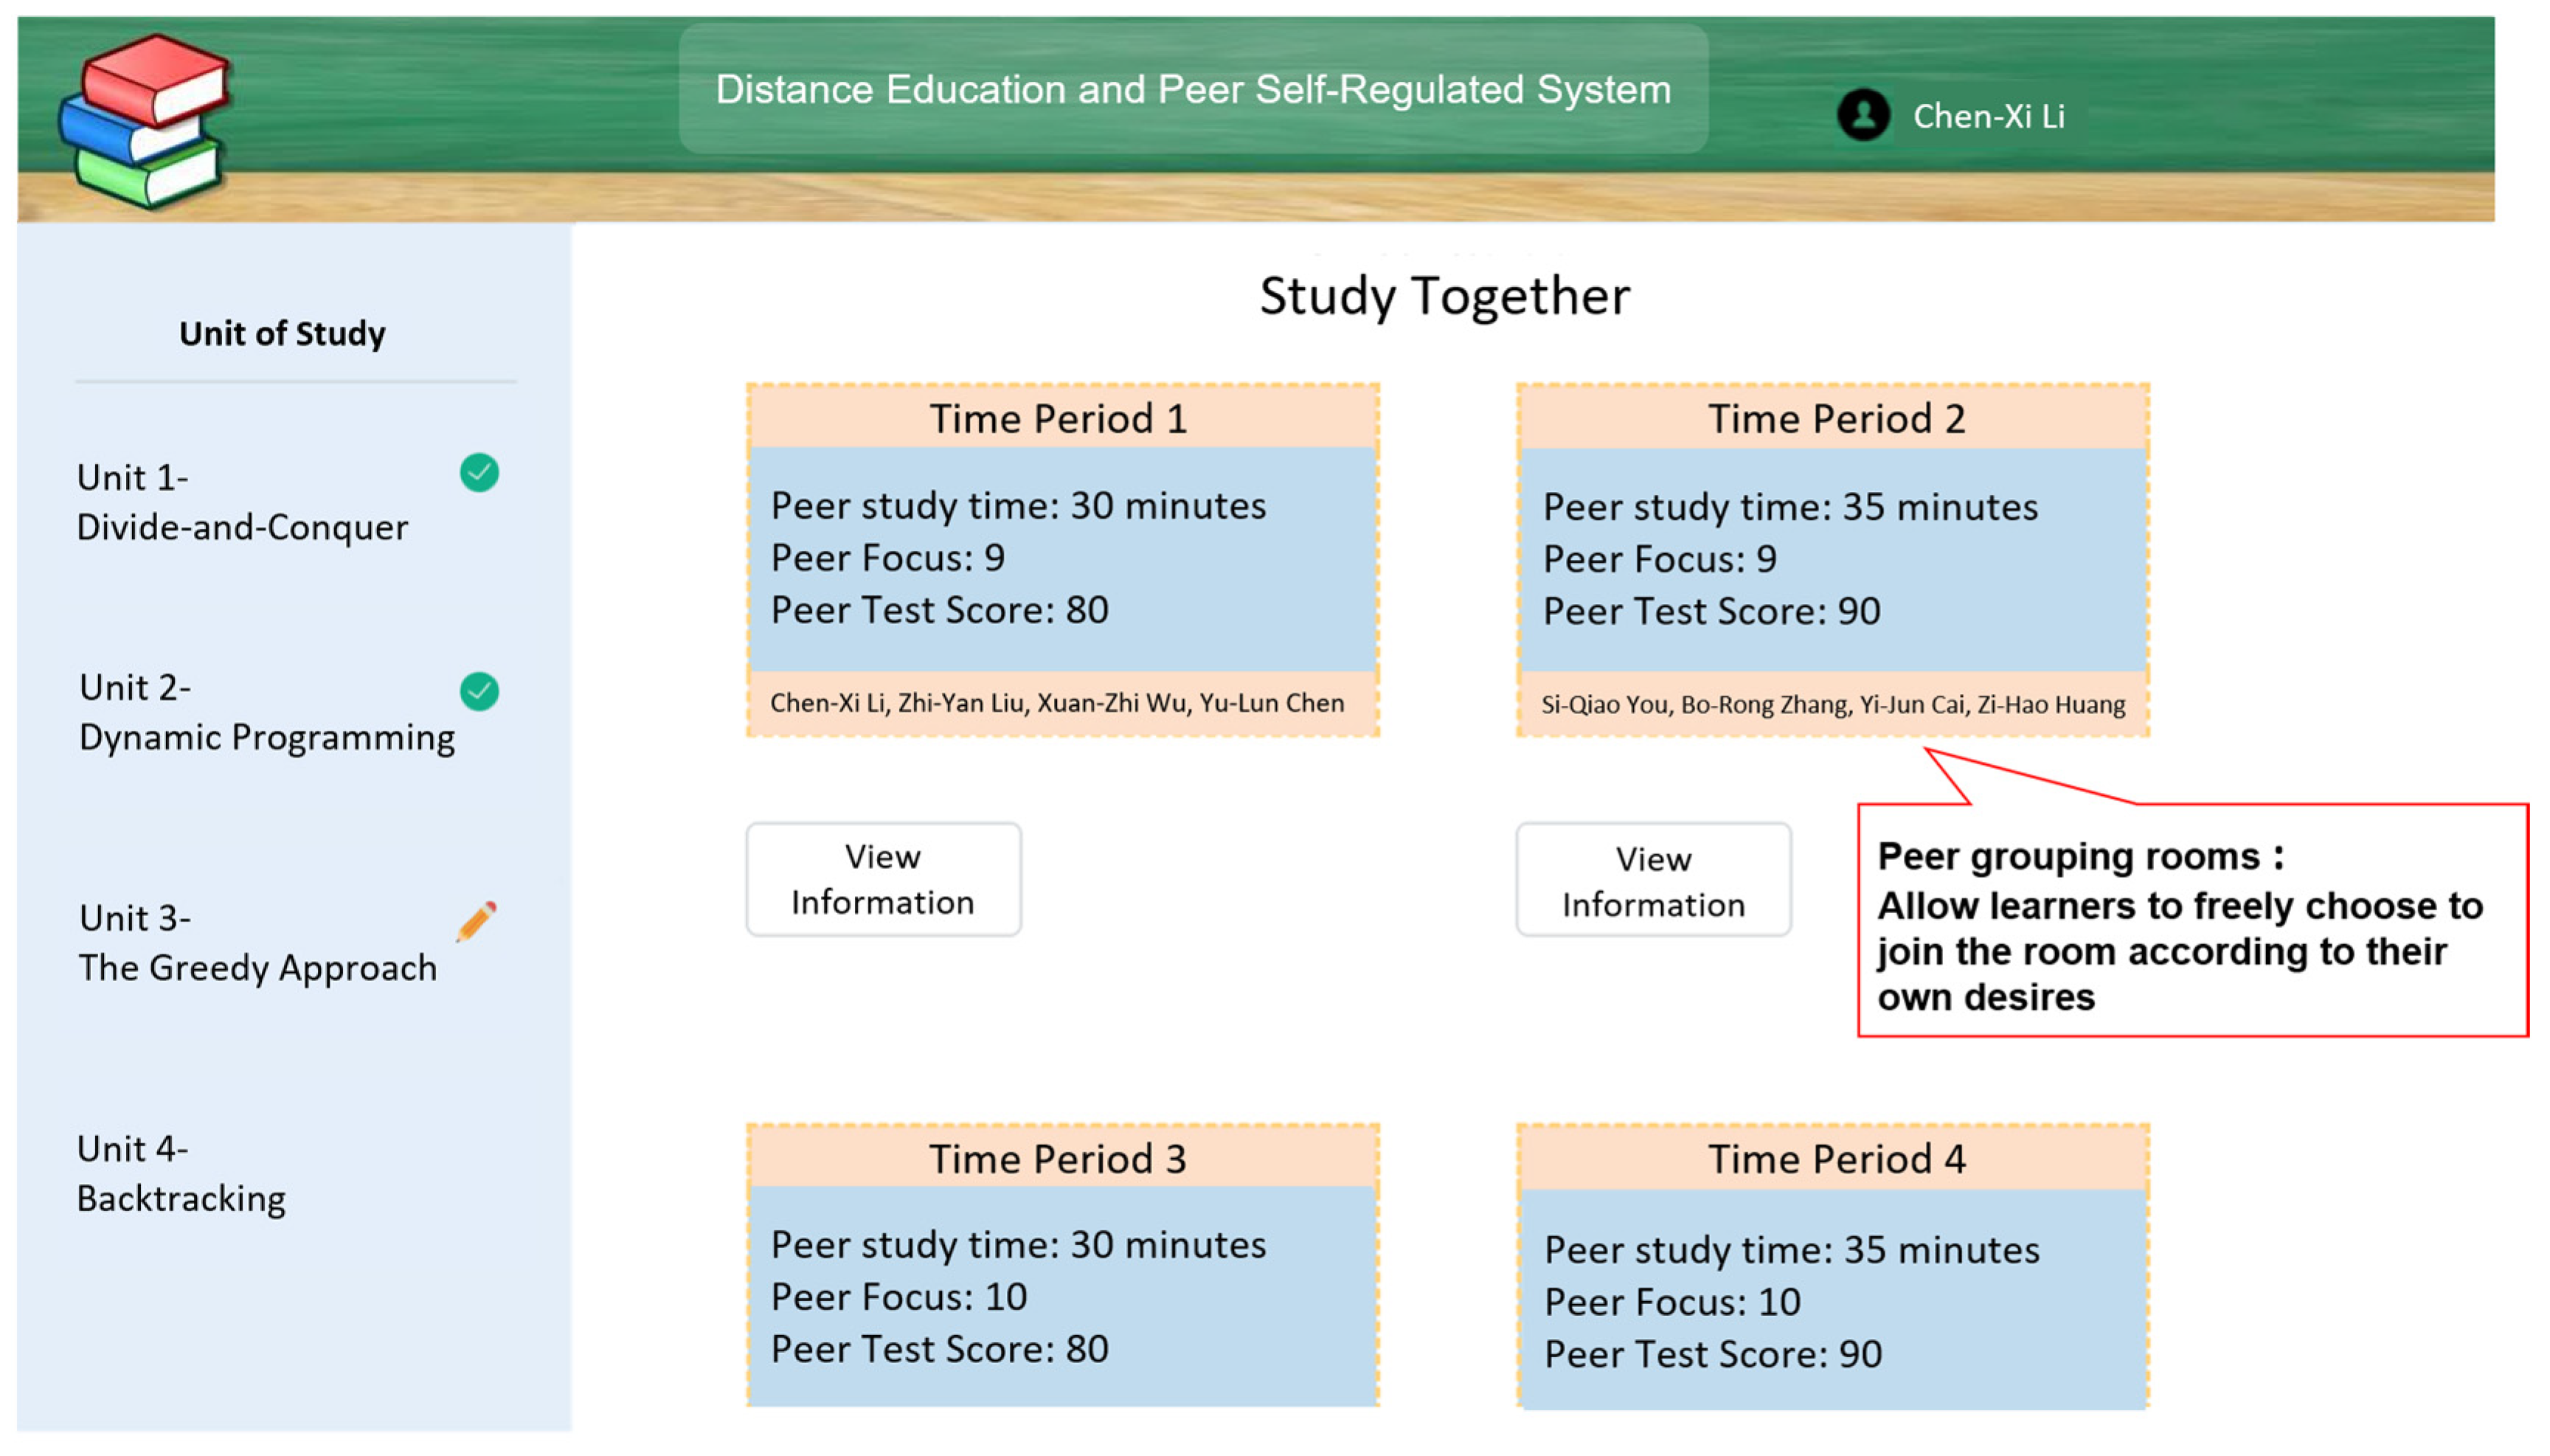Click the Unit of Study heading
The image size is (2550, 1456).
[x=282, y=333]
